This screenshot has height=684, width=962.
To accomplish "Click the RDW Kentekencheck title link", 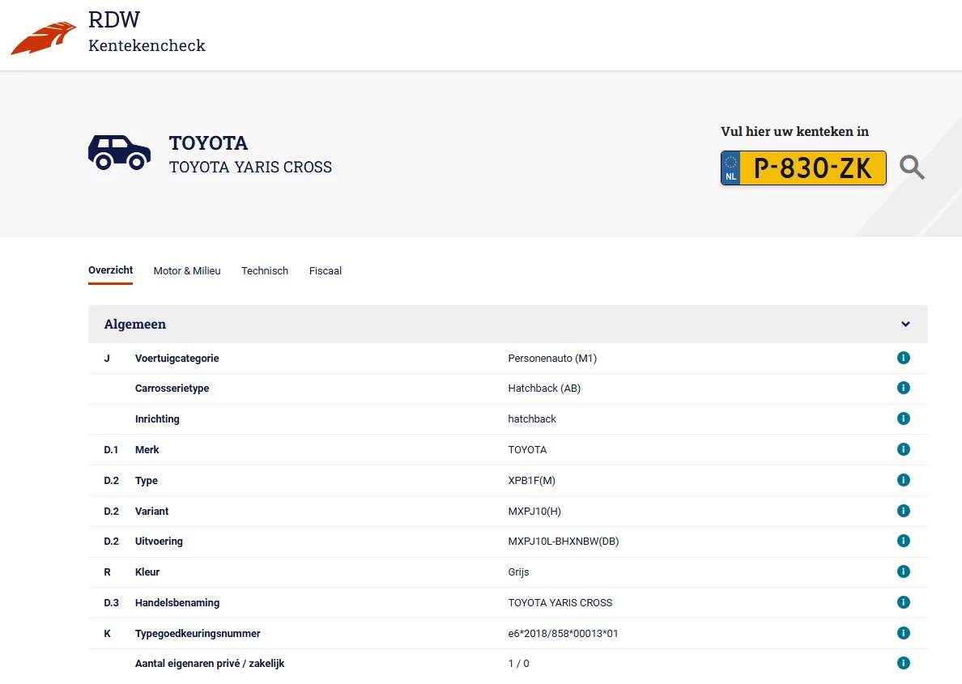I will [x=147, y=32].
